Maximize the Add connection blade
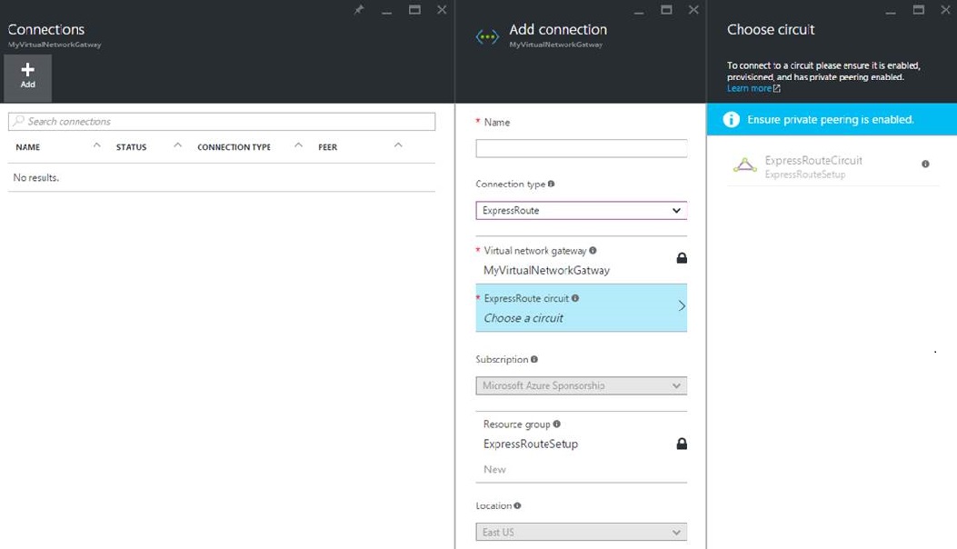 pos(666,10)
